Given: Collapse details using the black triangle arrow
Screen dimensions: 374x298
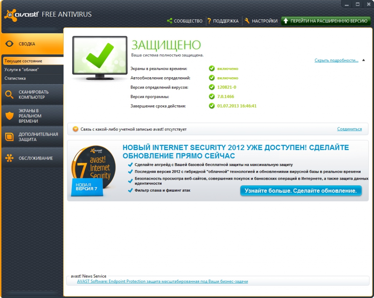Looking at the screenshot, I should pyautogui.click(x=363, y=60).
